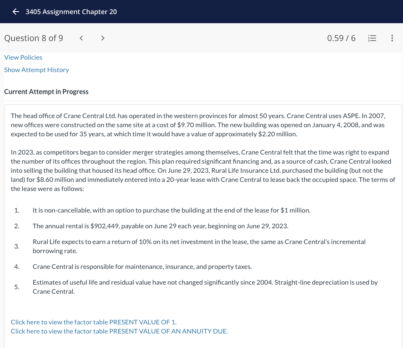The image size is (403, 348).
Task: Go to the previous question using left chevron
Action: pyautogui.click(x=81, y=38)
